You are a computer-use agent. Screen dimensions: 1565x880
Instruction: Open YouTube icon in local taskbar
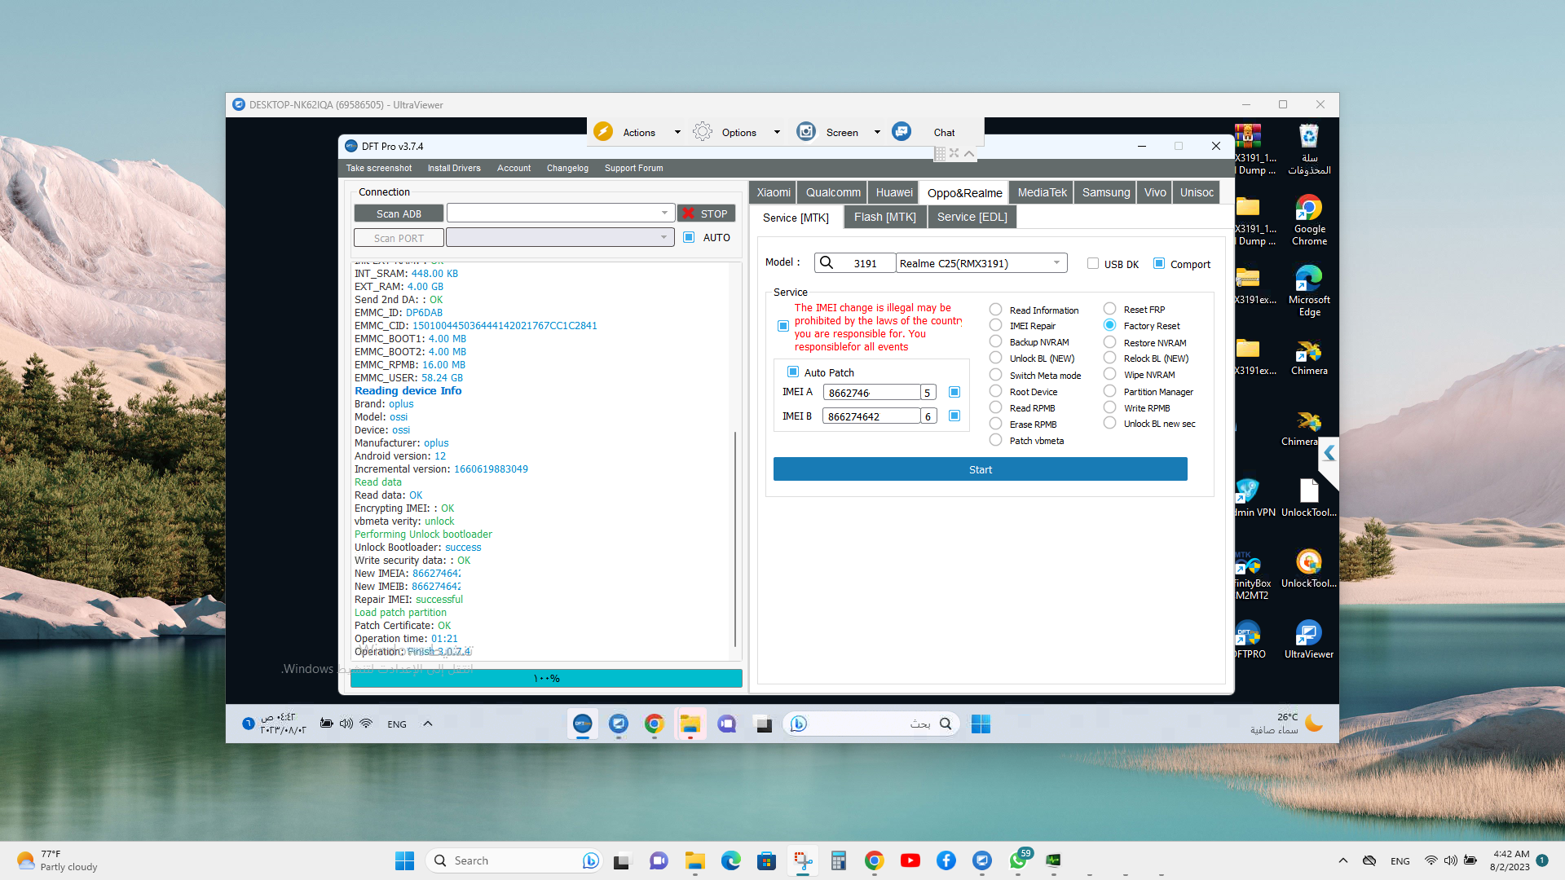(910, 860)
